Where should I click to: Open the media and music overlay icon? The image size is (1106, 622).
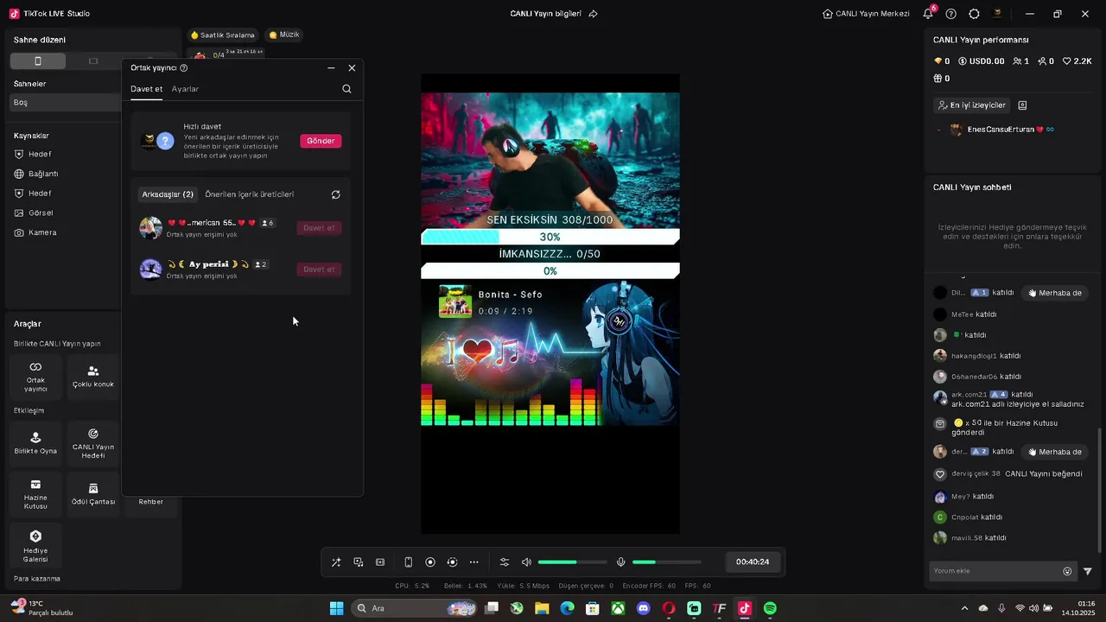coord(359,562)
